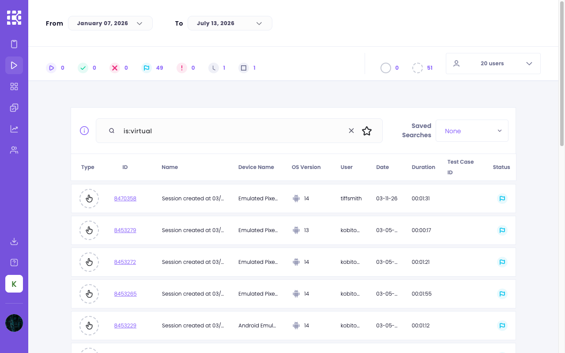Toggle the flagged sessions filter showing 49
The height and width of the screenshot is (353, 565).
[153, 68]
